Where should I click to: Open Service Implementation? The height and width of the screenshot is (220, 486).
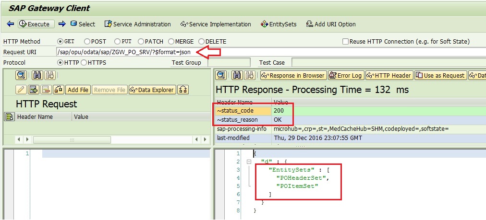pyautogui.click(x=216, y=24)
